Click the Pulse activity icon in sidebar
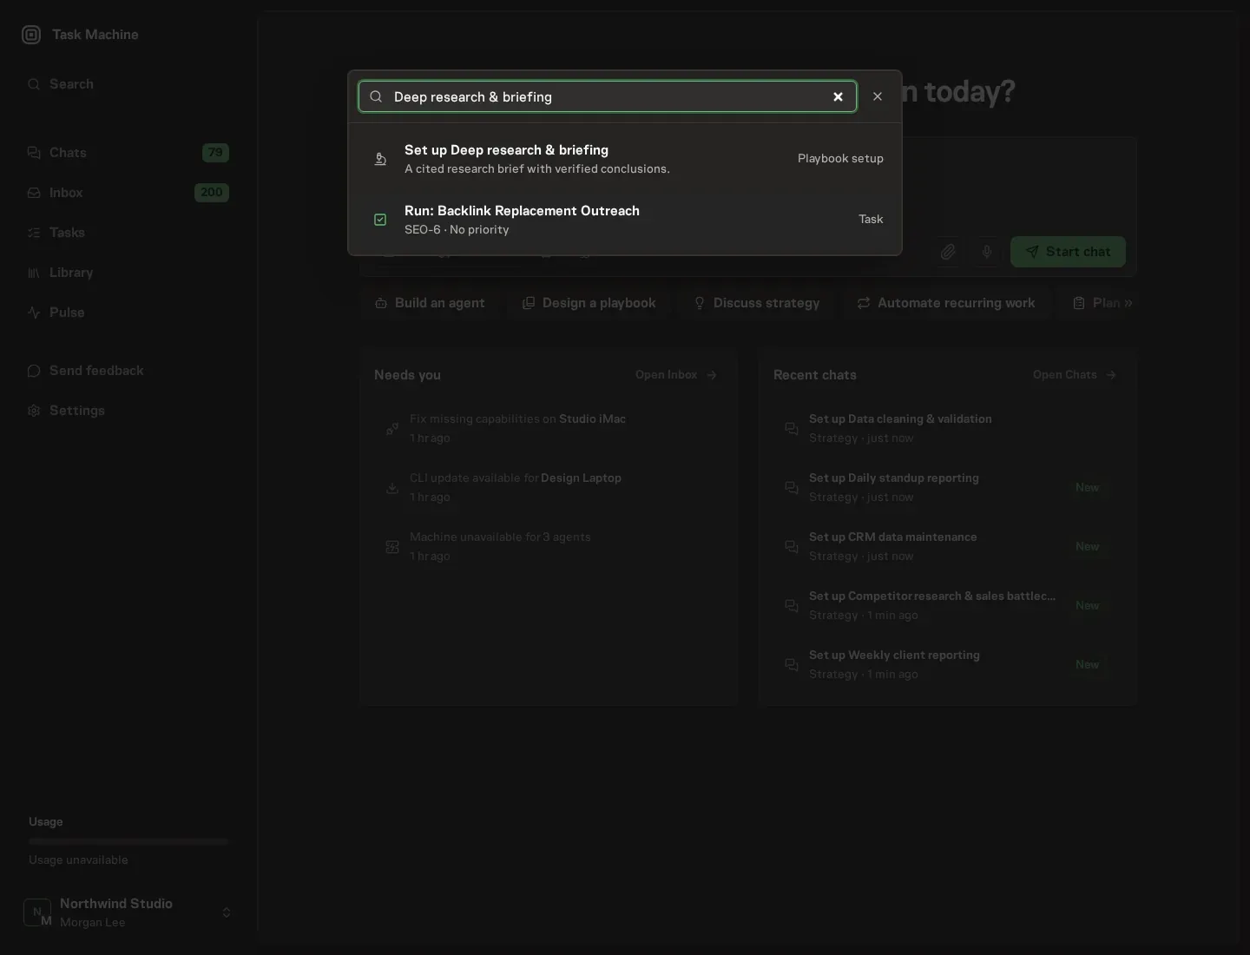Screen dimensions: 1250x955 coord(34,313)
